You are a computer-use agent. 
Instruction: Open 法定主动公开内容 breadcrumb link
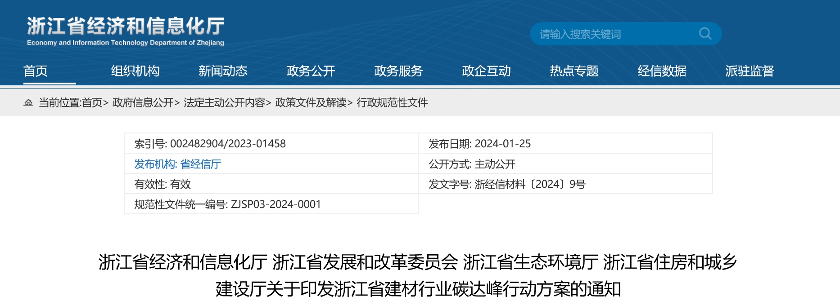pos(224,103)
